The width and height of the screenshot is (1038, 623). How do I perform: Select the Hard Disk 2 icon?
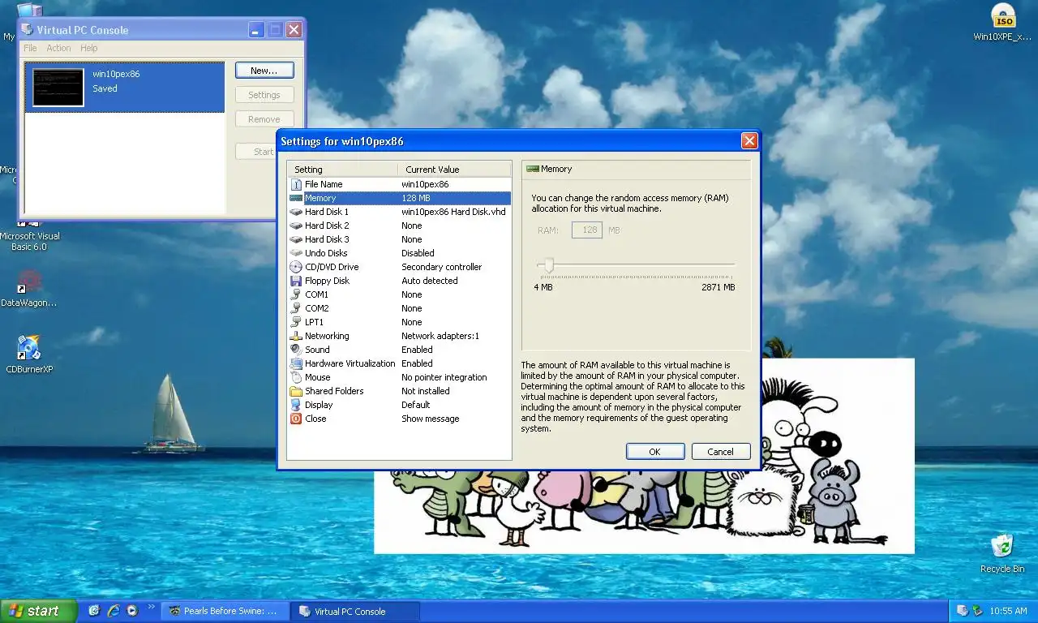click(x=296, y=226)
